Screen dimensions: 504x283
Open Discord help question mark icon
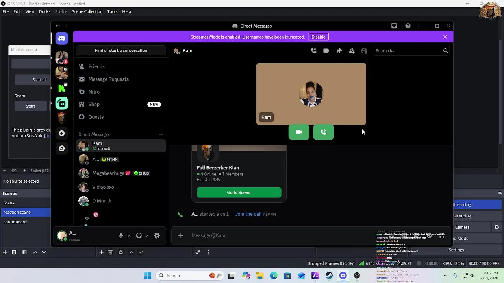click(x=408, y=26)
